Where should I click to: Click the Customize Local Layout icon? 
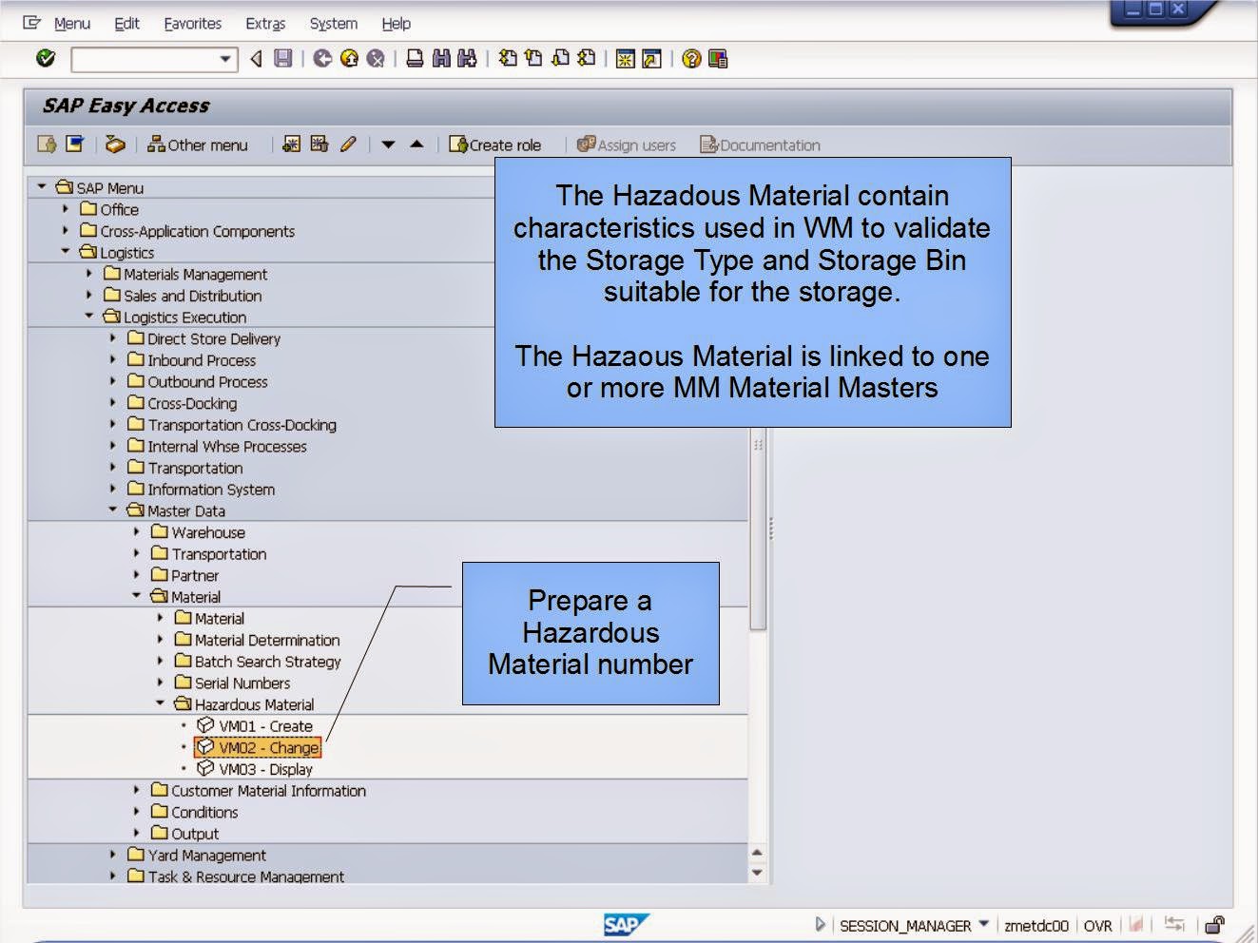tap(718, 59)
